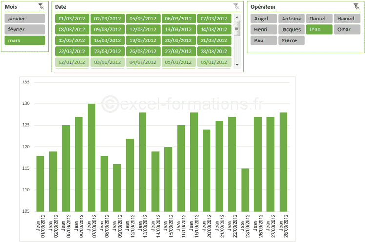365x242 pixels.
Task: Select operator Jacques in the slicer
Action: pyautogui.click(x=291, y=30)
